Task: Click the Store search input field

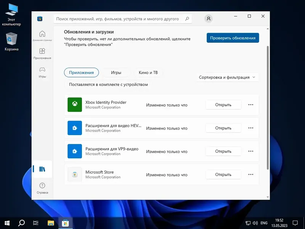Action: click(114, 18)
